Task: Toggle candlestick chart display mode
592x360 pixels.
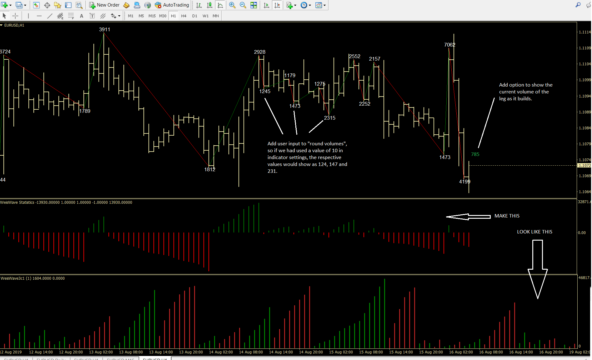Action: (x=209, y=5)
